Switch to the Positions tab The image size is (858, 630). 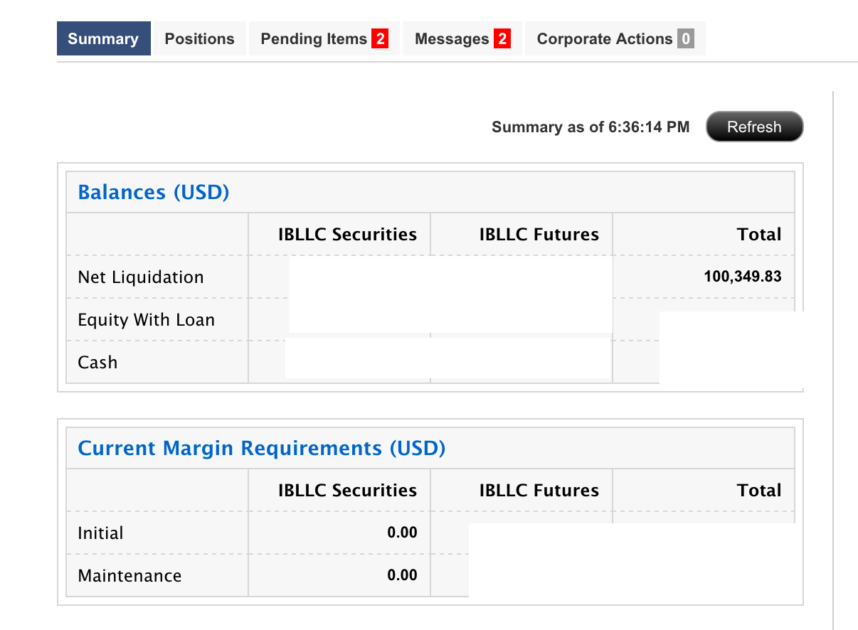pos(199,39)
